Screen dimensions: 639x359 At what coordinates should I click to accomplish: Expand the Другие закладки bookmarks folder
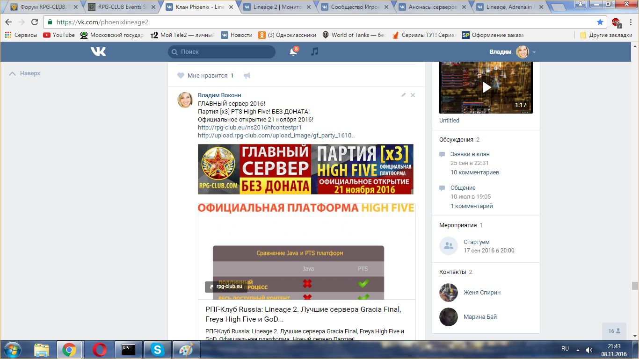[606, 35]
